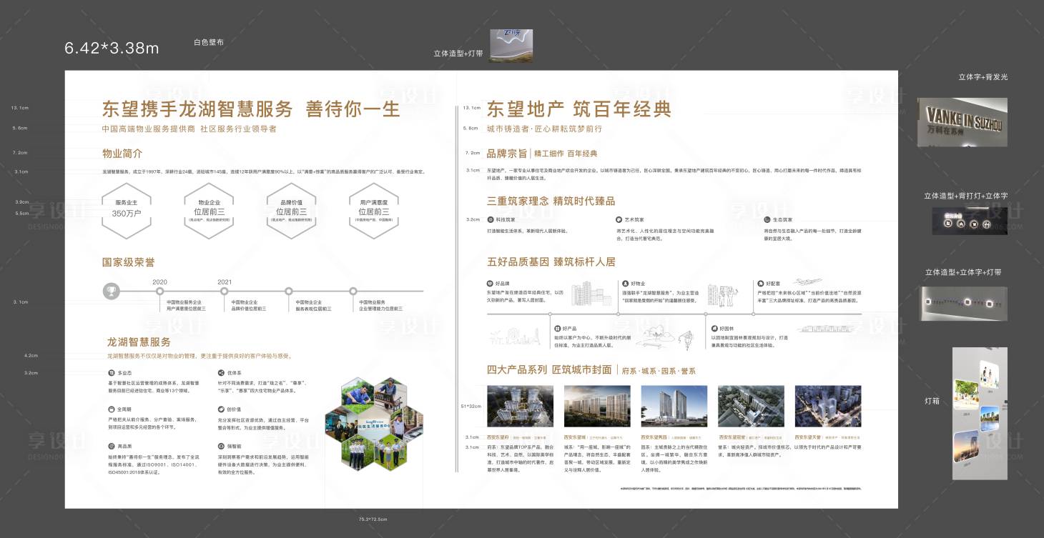Click the 立体造型+立体字+灯带 annotation
Viewport: 1044px width, 538px height.
[x=963, y=272]
